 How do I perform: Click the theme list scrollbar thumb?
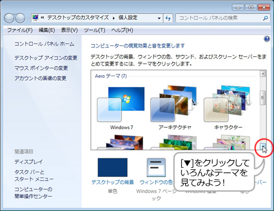[x=263, y=98]
